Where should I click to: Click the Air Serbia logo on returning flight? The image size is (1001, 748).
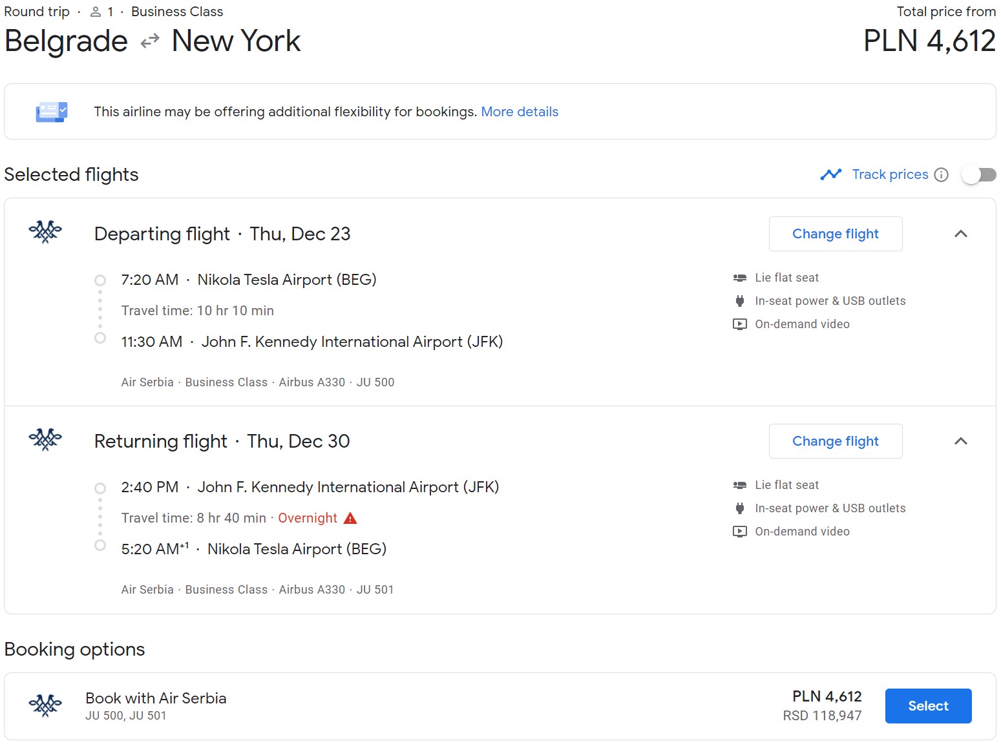tap(45, 439)
